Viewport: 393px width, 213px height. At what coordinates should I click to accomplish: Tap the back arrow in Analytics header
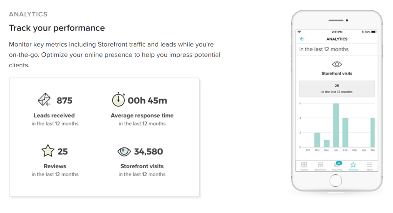pyautogui.click(x=302, y=39)
